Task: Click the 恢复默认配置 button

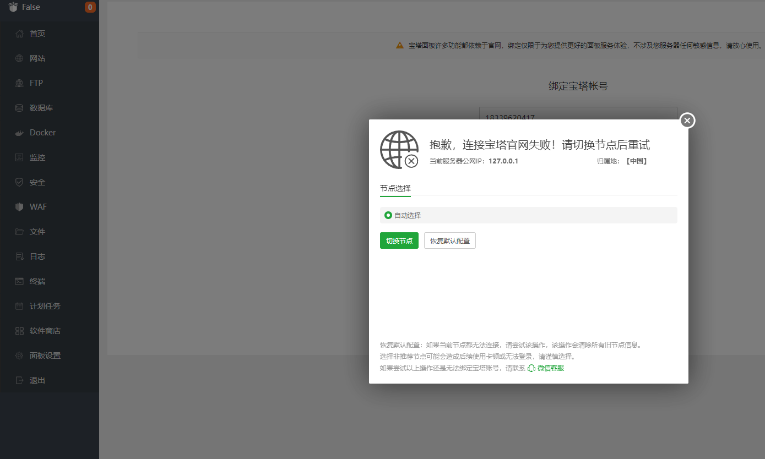Action: click(450, 241)
